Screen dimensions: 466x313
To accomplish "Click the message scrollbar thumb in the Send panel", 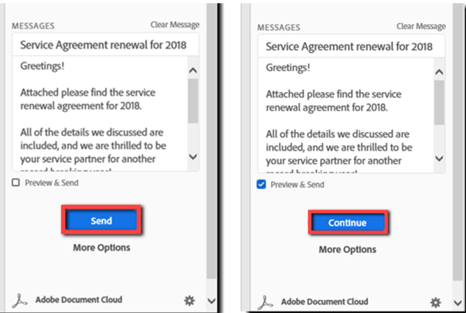I will pos(193,101).
